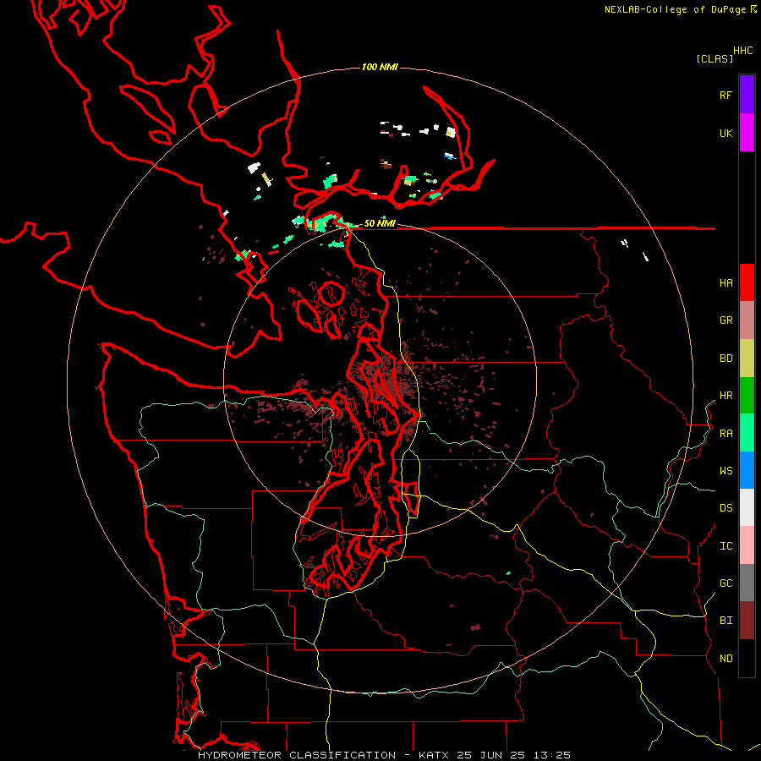Viewport: 761px width, 761px height.
Task: Click the HA legend label
Action: point(726,282)
